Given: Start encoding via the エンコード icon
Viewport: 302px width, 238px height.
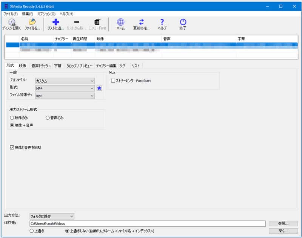Looking at the screenshot, I should pyautogui.click(x=97, y=24).
